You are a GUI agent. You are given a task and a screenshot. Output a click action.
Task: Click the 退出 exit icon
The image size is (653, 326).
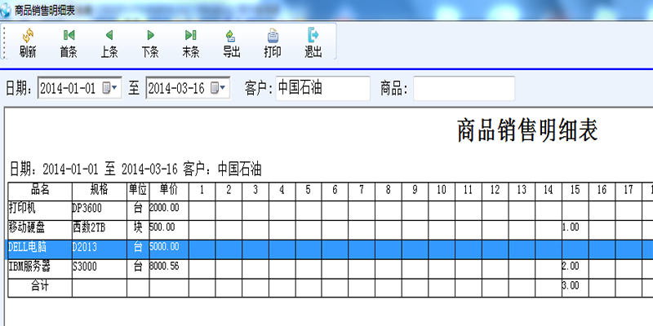pyautogui.click(x=313, y=36)
